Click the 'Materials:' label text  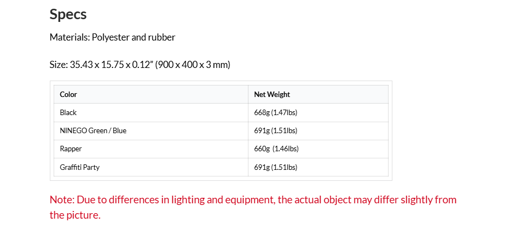[70, 37]
